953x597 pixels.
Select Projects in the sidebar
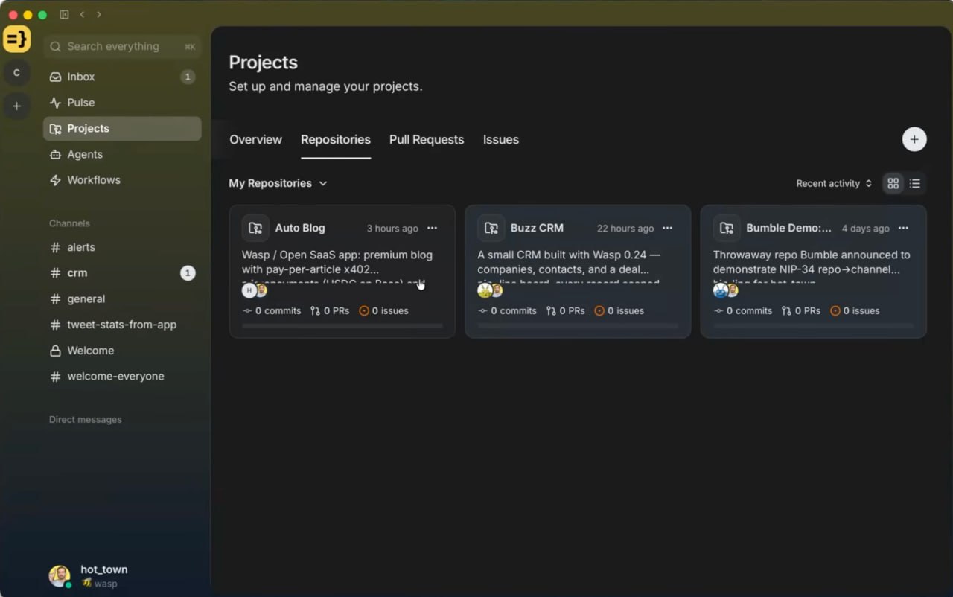[122, 129]
